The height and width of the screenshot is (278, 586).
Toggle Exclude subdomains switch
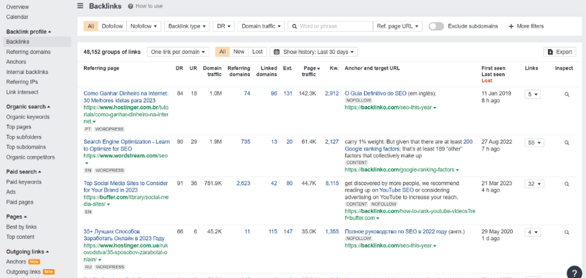pos(436,26)
